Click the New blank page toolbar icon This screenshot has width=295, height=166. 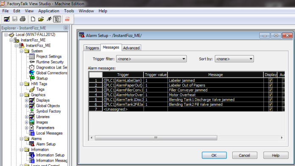pyautogui.click(x=33, y=19)
